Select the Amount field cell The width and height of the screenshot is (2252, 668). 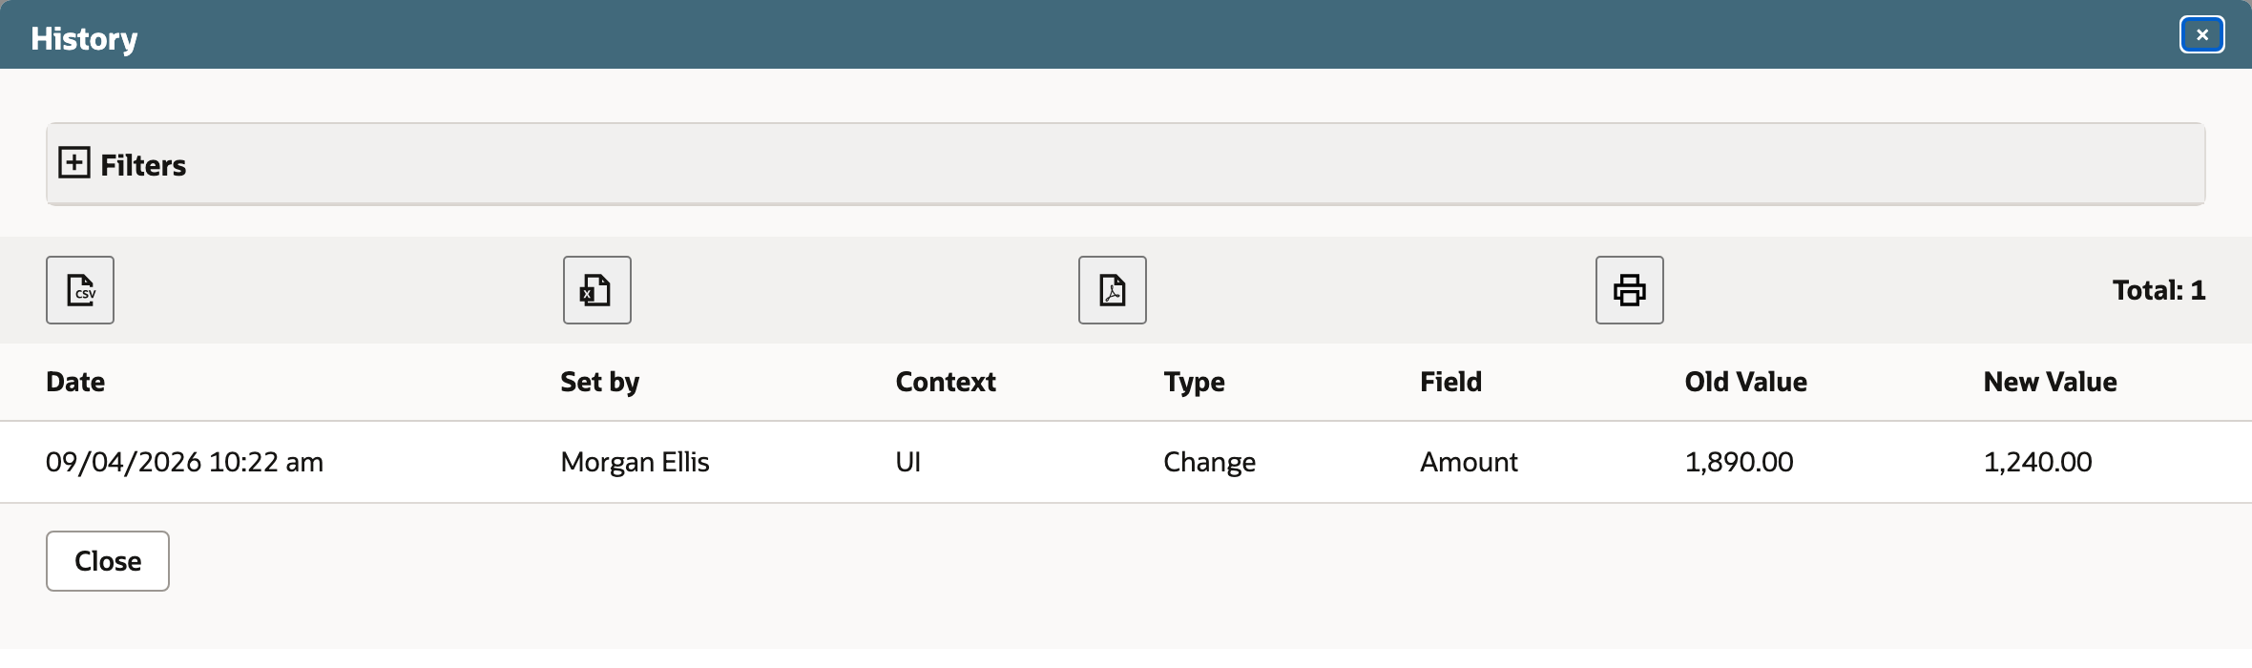1469,462
